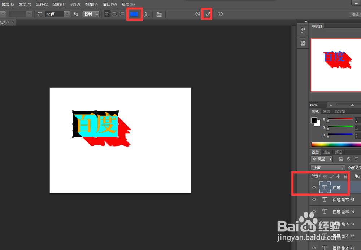361x250 pixels.
Task: Switch to the 直方图 tab
Action: tap(339, 111)
